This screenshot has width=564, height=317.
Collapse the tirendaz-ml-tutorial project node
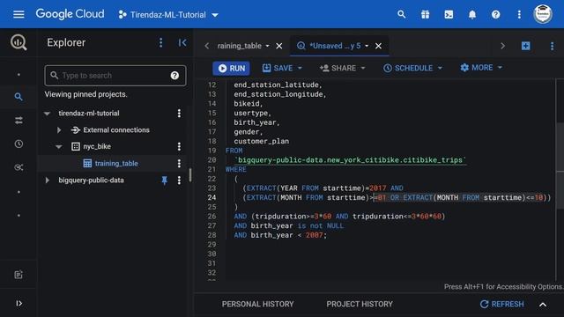click(x=47, y=114)
